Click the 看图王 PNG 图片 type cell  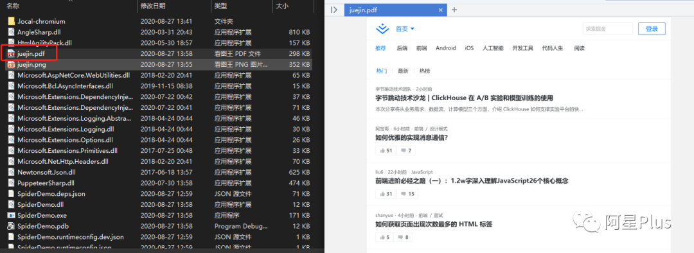pyautogui.click(x=241, y=65)
